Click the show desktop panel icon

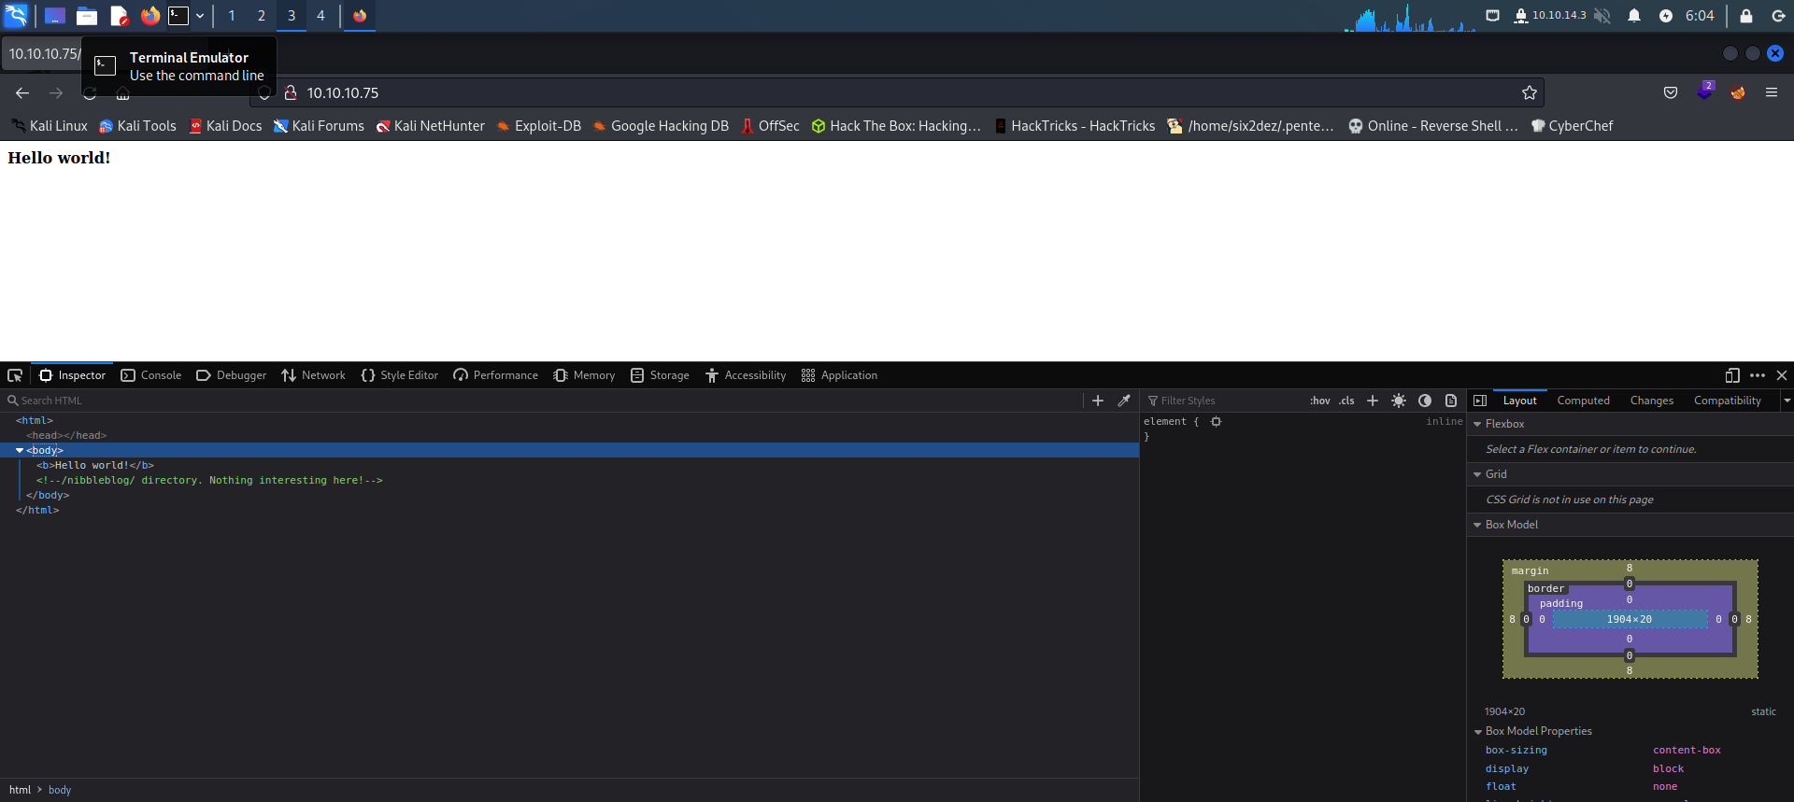(x=55, y=16)
